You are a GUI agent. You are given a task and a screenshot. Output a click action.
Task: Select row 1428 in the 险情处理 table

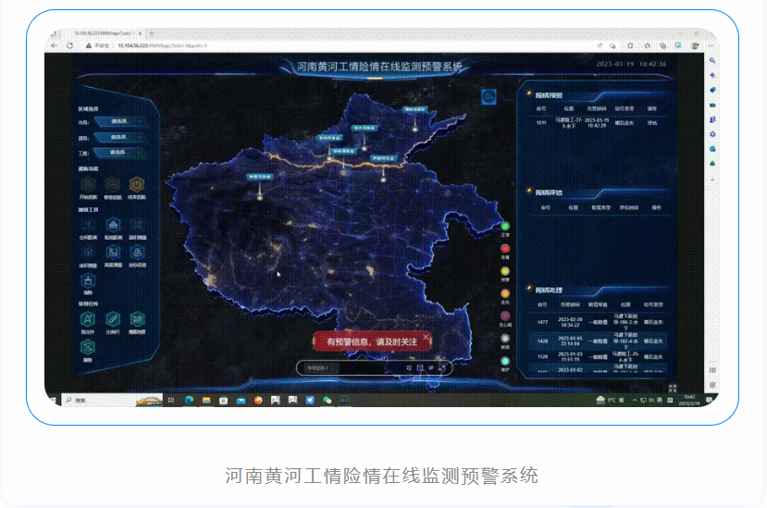(x=600, y=341)
